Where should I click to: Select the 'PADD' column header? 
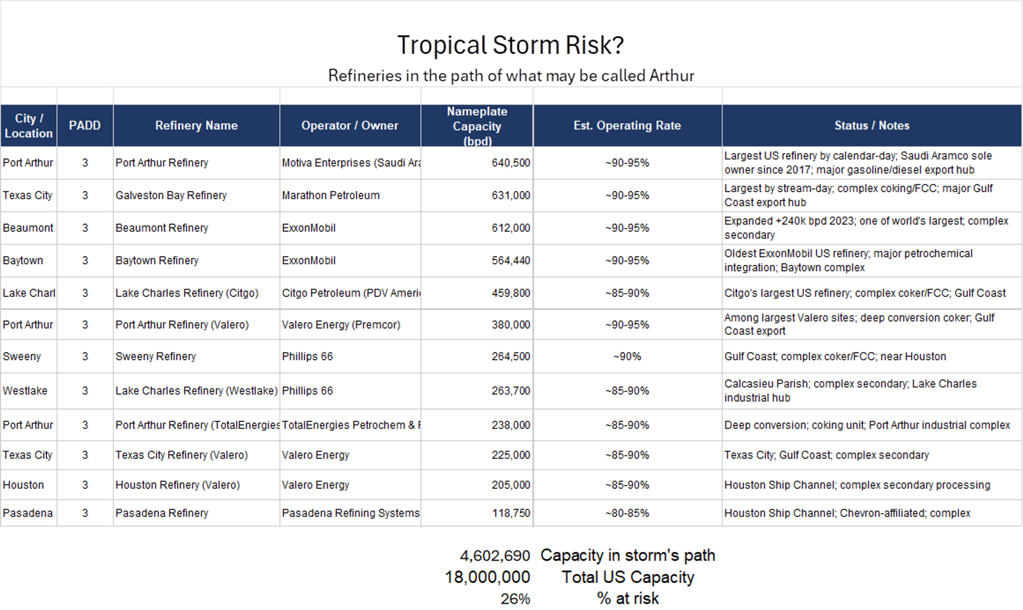85,125
